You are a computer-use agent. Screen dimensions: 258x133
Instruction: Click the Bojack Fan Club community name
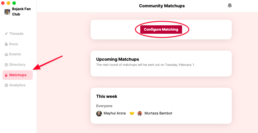point(21,12)
